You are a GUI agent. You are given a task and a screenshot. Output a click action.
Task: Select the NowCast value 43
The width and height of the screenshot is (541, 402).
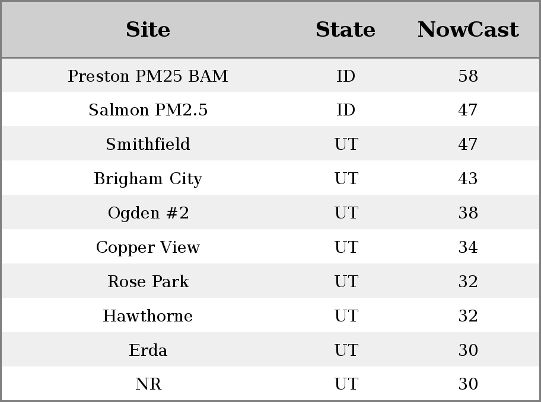467,179
